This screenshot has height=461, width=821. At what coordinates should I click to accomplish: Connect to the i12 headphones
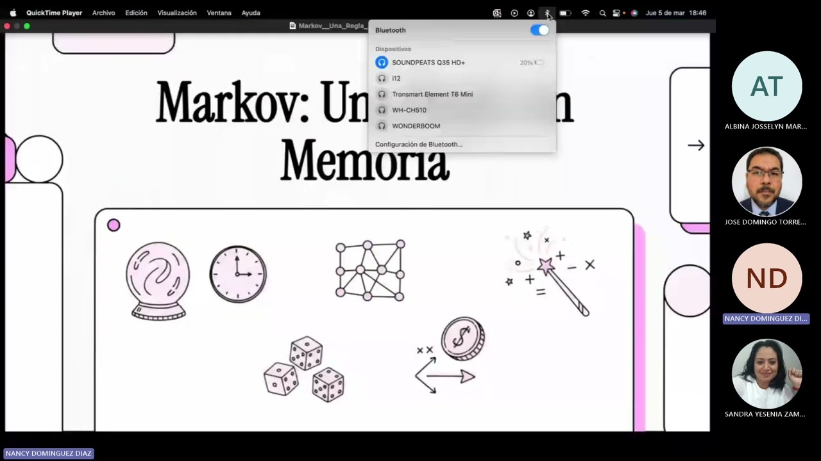point(462,78)
